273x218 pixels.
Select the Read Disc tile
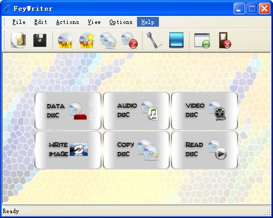(x=205, y=150)
